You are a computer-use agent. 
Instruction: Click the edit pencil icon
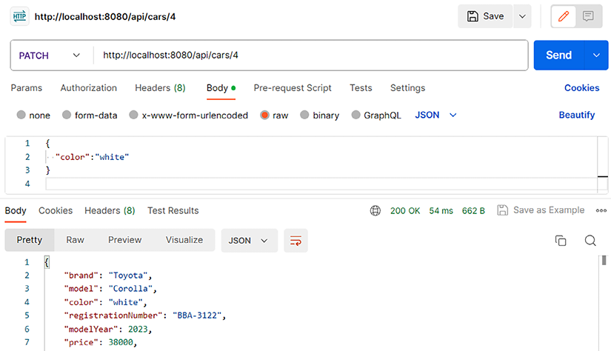coord(564,16)
